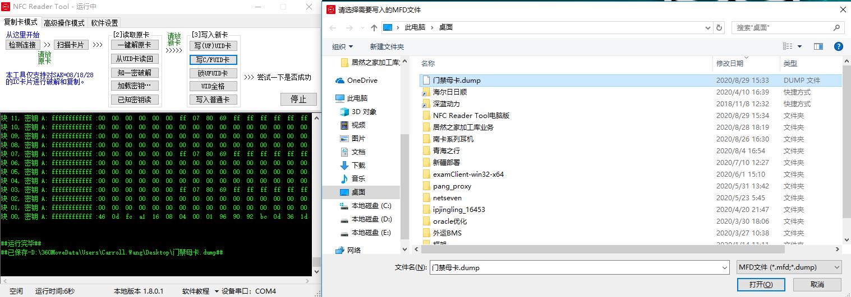851x297 pixels.
Task: Click the change view icon
Action: (788, 46)
